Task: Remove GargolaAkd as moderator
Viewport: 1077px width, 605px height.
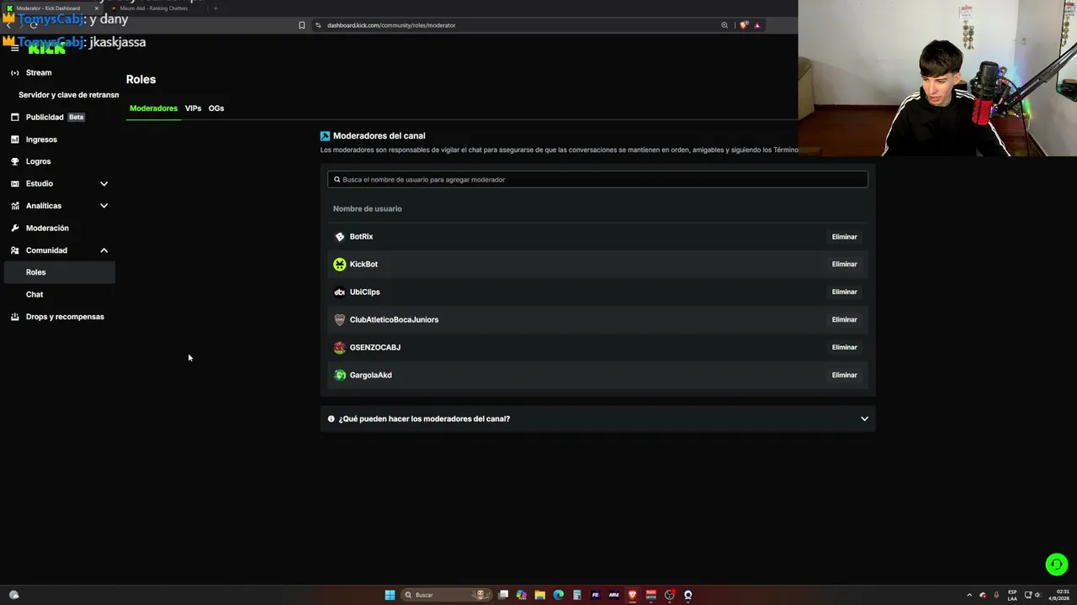Action: (844, 376)
